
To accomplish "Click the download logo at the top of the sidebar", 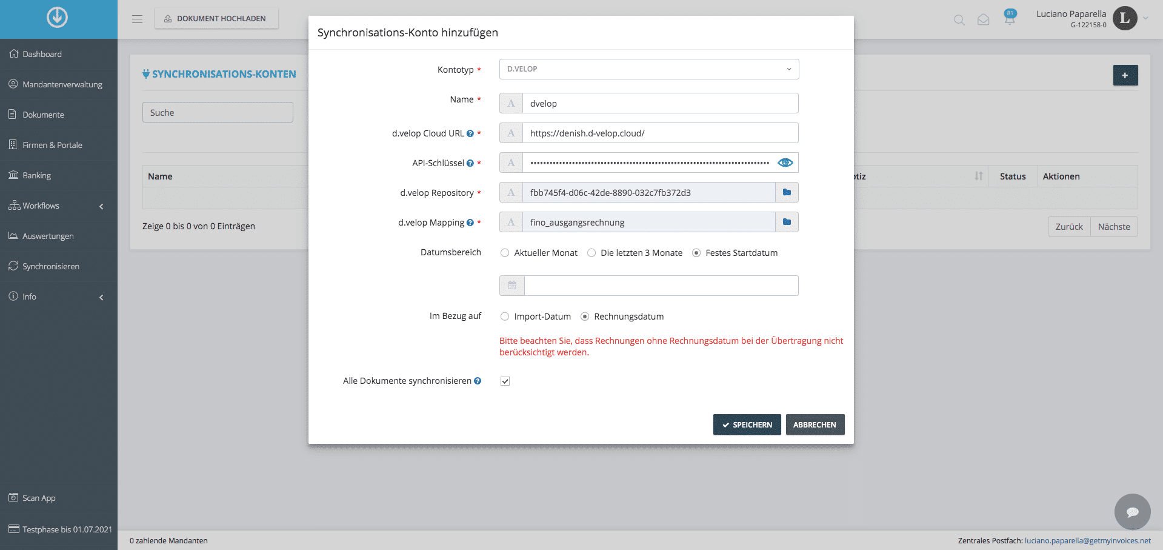I will coord(58,17).
